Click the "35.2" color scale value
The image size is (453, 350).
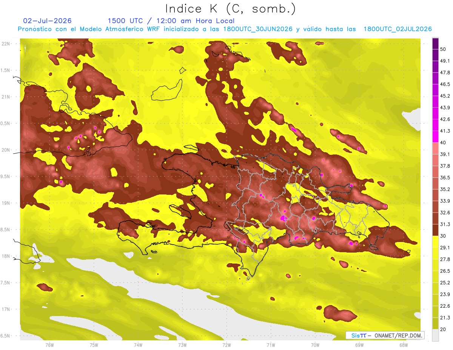[x=445, y=189]
